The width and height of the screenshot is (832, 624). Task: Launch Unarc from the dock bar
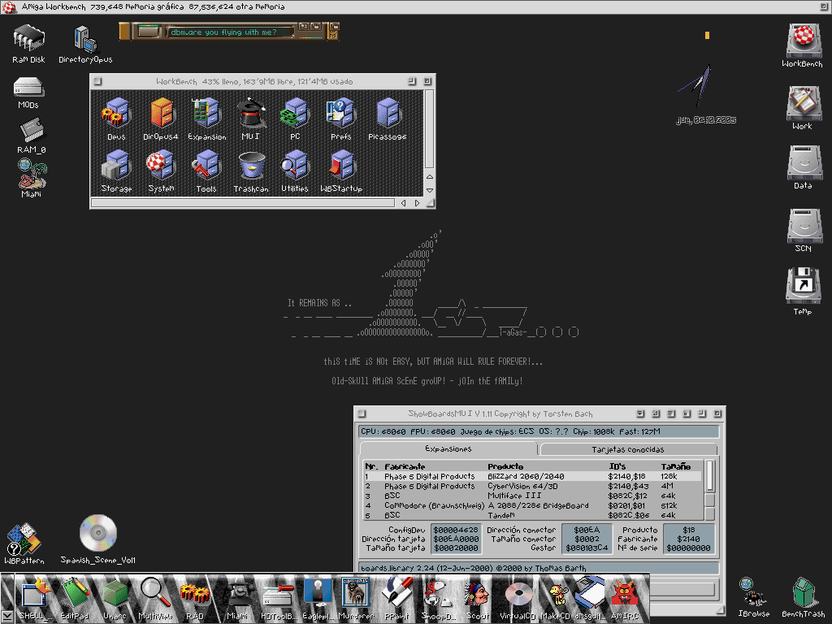click(115, 599)
